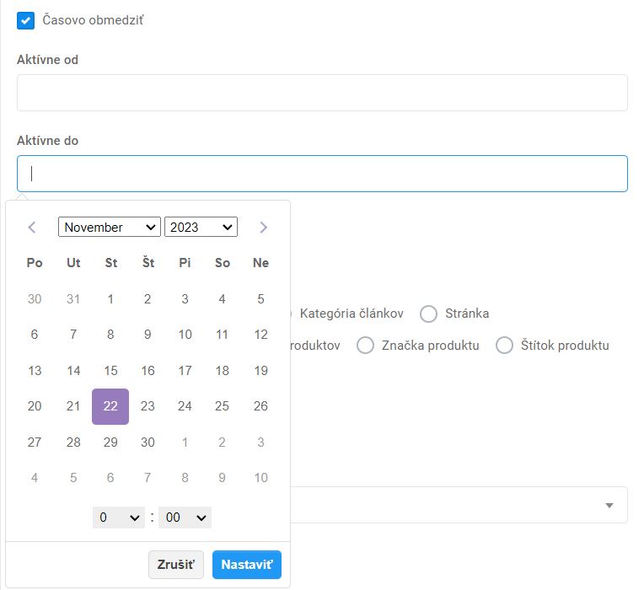Choose November 30 in the calendar
The image size is (644, 590).
tap(148, 442)
